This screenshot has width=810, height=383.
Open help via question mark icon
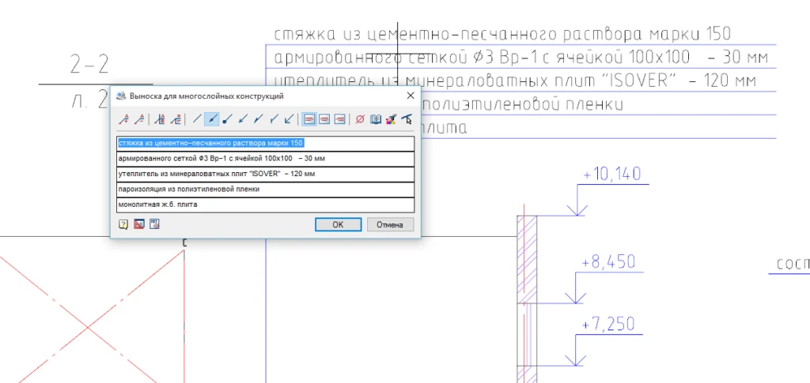tap(123, 224)
